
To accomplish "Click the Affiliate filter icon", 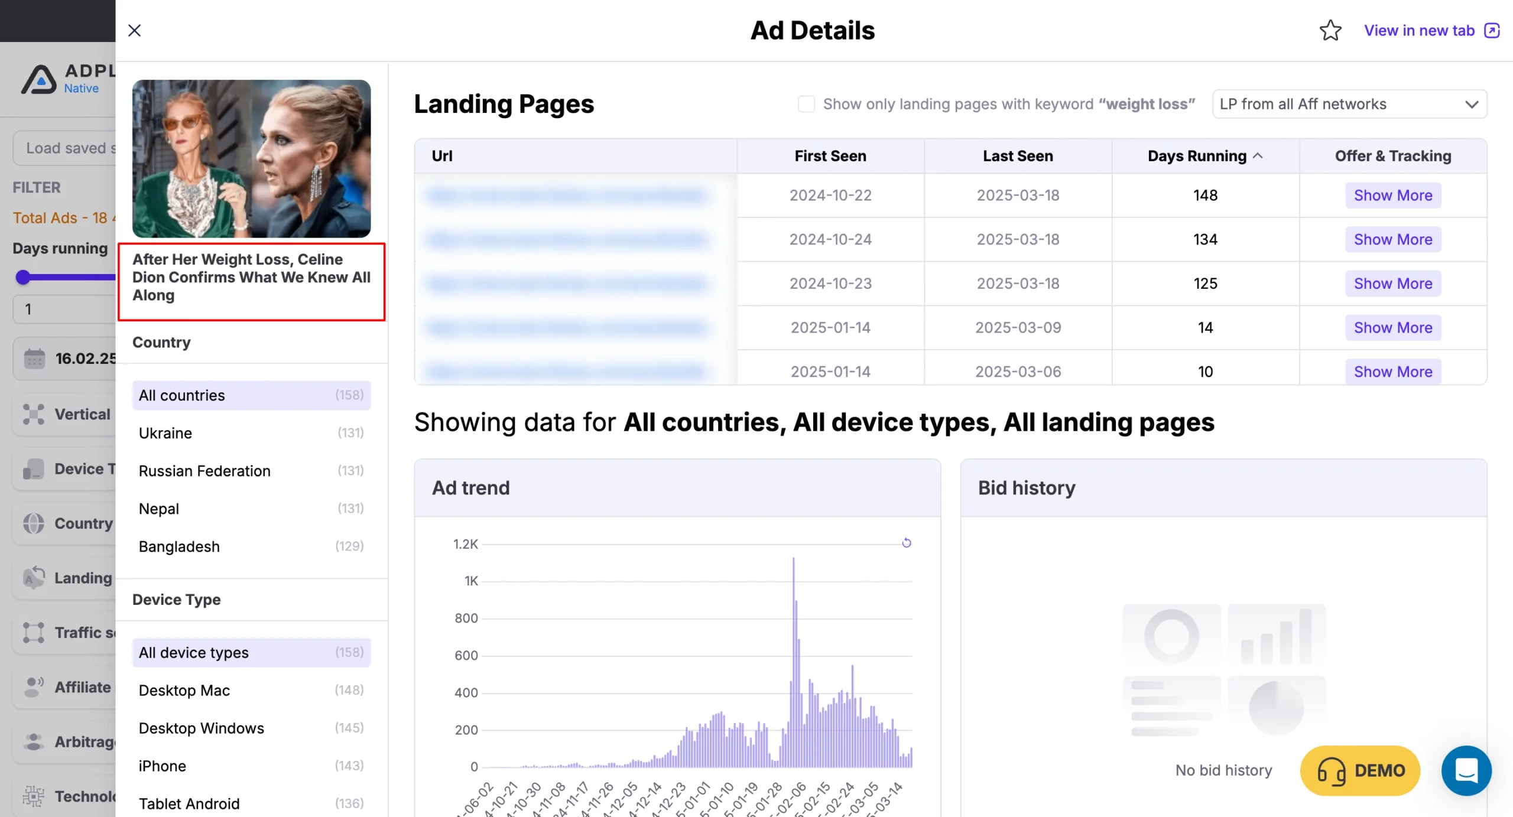I will pos(34,687).
